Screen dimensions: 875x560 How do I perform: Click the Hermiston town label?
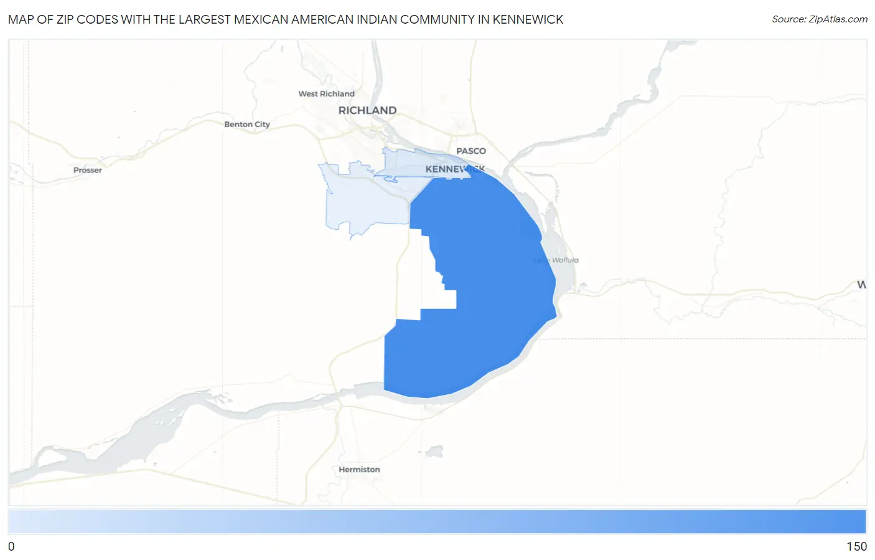(359, 469)
